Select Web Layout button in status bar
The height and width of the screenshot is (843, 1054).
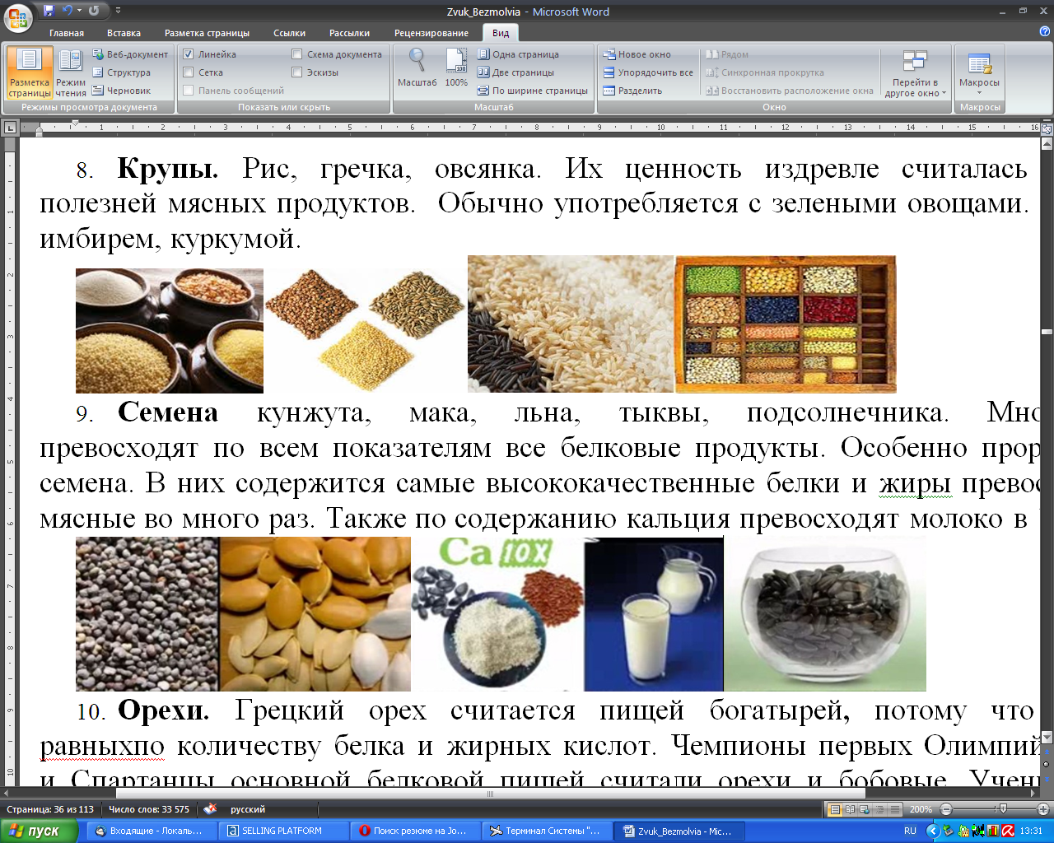[865, 809]
